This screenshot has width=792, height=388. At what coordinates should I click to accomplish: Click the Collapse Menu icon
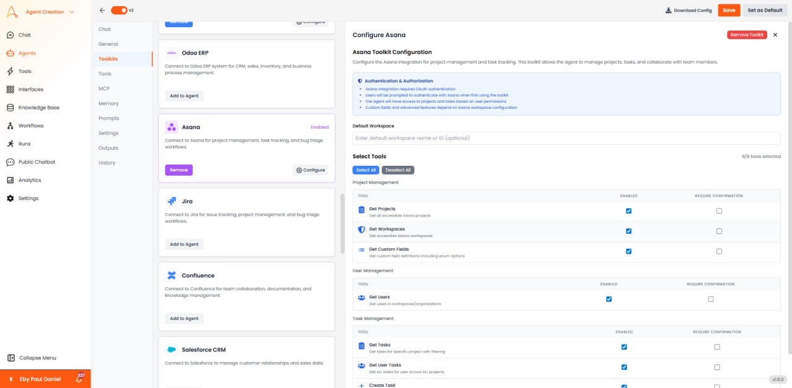tap(11, 358)
